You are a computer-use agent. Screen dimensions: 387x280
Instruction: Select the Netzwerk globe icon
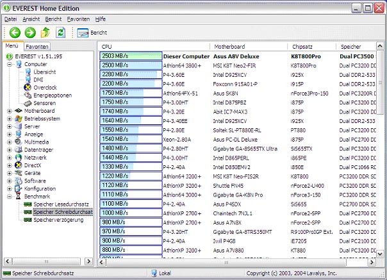click(19, 157)
